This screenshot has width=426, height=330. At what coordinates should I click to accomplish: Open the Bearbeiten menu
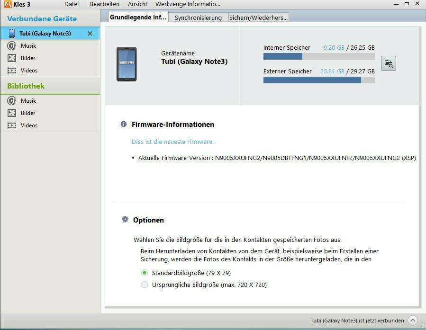pyautogui.click(x=105, y=4)
